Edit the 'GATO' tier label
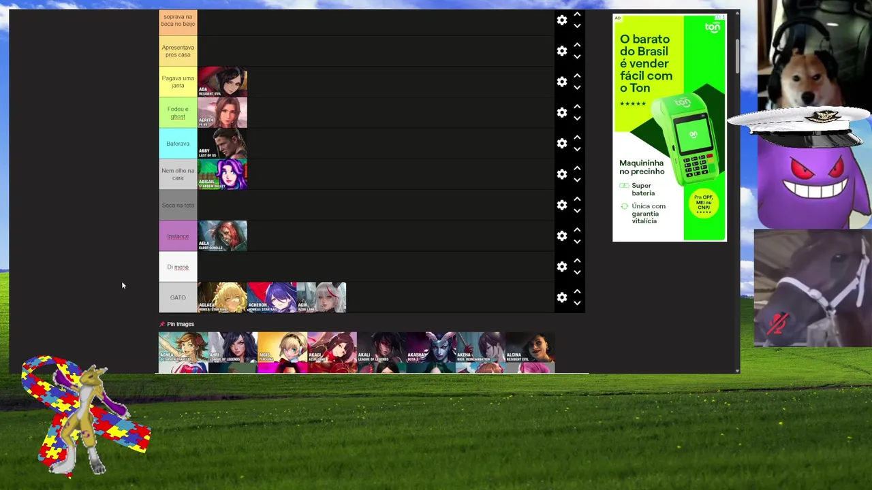 [178, 297]
